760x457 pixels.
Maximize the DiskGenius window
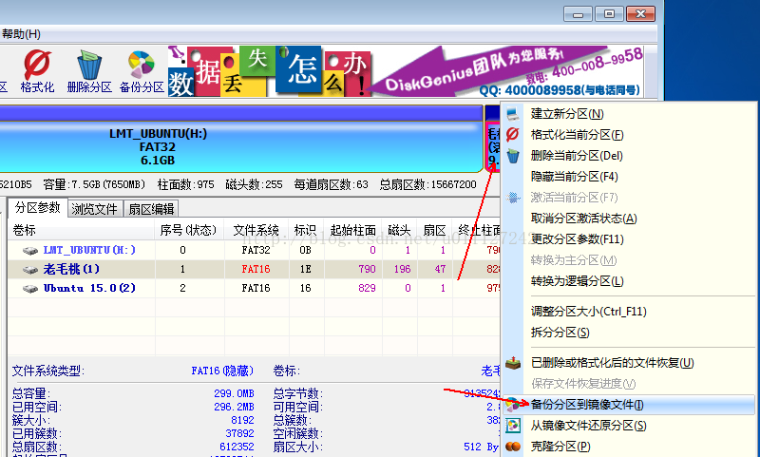click(609, 14)
